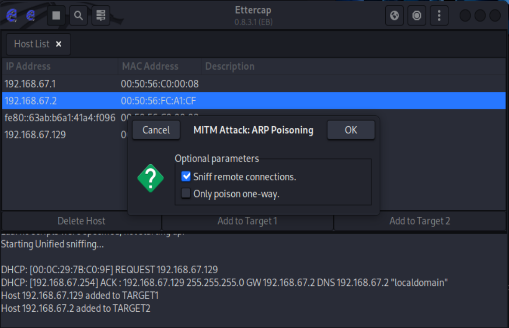
Task: Sort hosts by IP Address column header
Action: (28, 67)
